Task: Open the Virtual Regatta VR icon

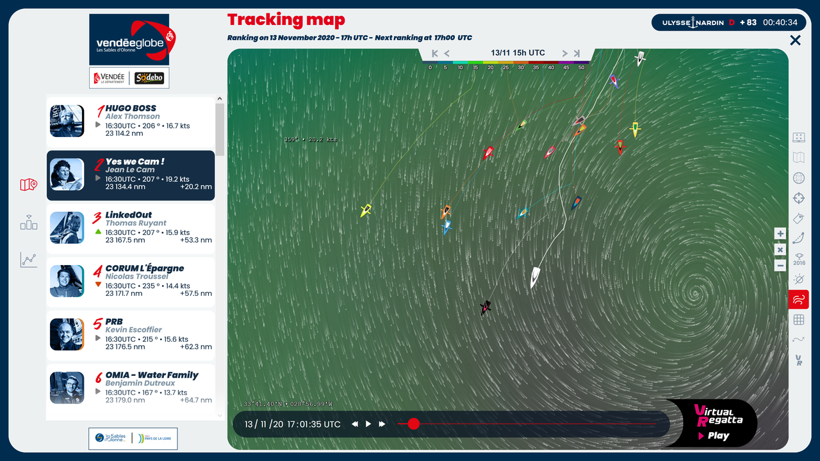Action: (798, 360)
